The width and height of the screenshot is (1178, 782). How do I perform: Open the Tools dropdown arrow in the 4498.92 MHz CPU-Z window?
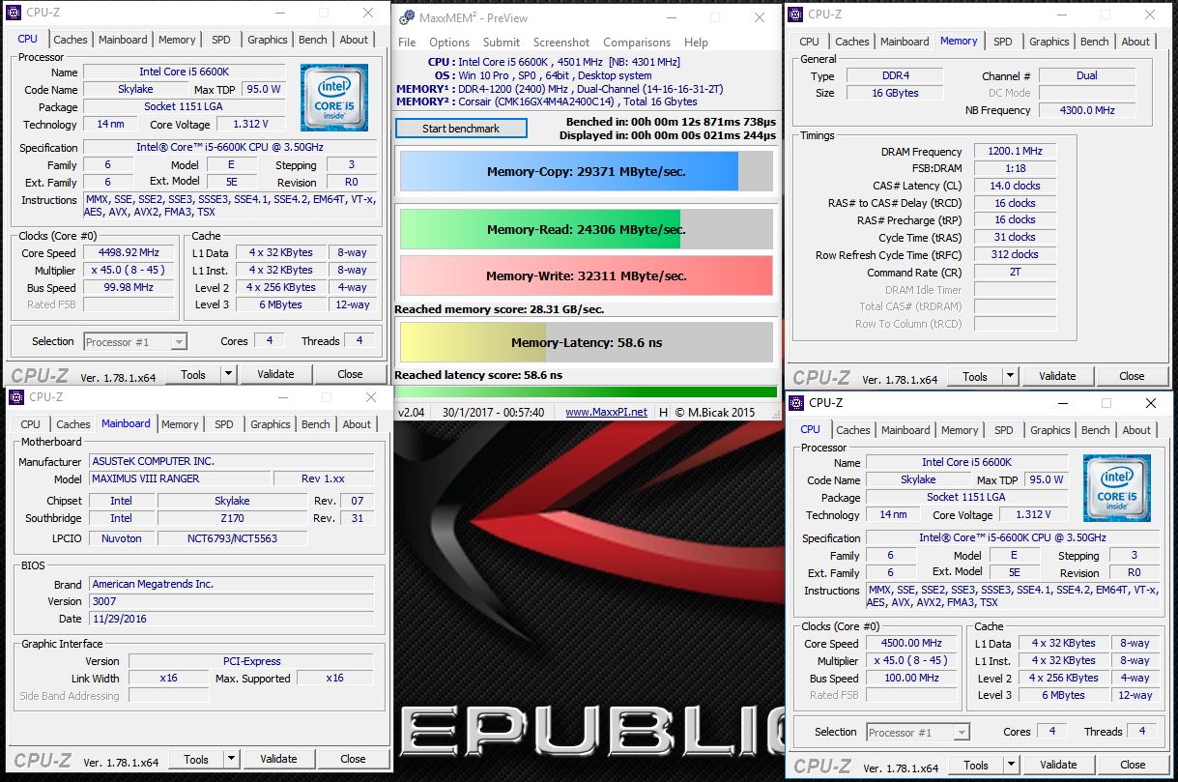click(x=229, y=374)
